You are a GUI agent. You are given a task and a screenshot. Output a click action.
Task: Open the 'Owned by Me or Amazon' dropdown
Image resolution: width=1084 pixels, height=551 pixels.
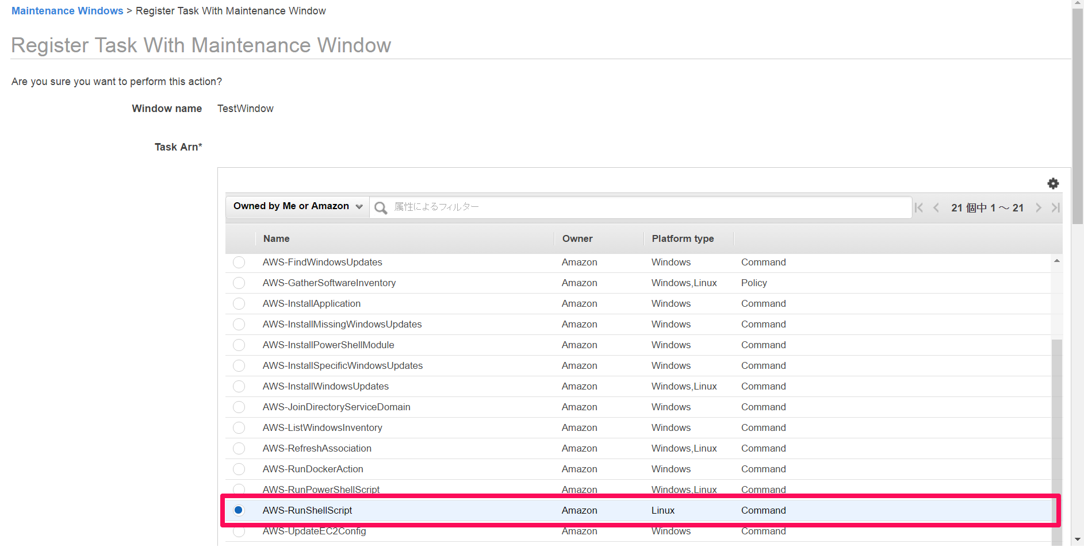click(296, 206)
